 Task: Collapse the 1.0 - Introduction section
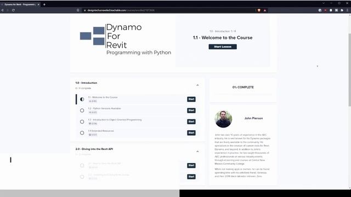197,85
